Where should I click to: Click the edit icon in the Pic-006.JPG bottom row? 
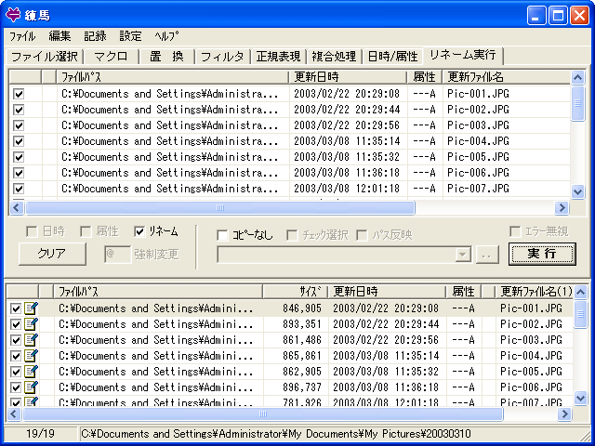[31, 388]
